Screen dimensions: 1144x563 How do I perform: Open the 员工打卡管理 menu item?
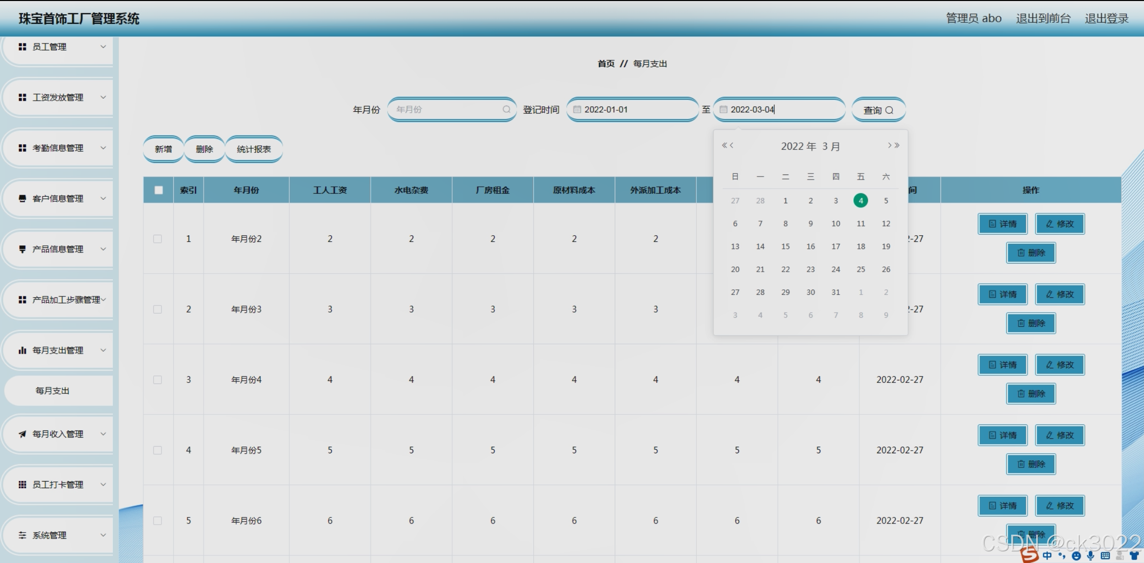point(58,485)
